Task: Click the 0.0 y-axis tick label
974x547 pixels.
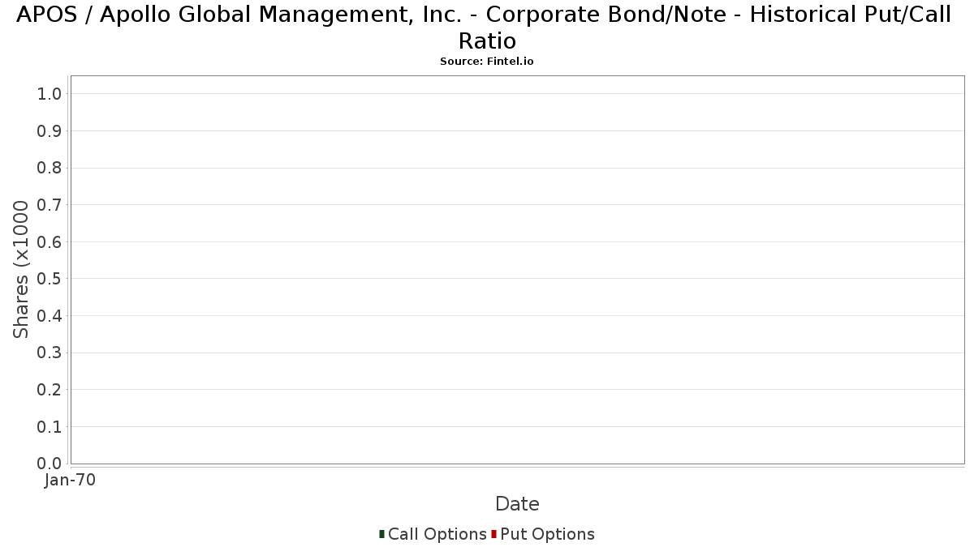Action: point(50,464)
